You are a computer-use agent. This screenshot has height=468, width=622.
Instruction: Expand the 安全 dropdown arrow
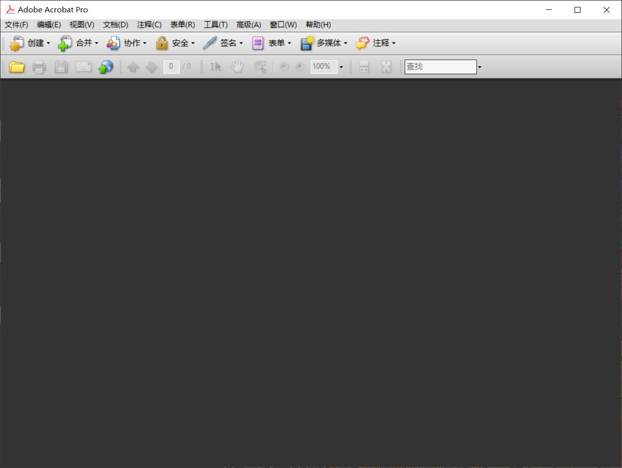[193, 44]
